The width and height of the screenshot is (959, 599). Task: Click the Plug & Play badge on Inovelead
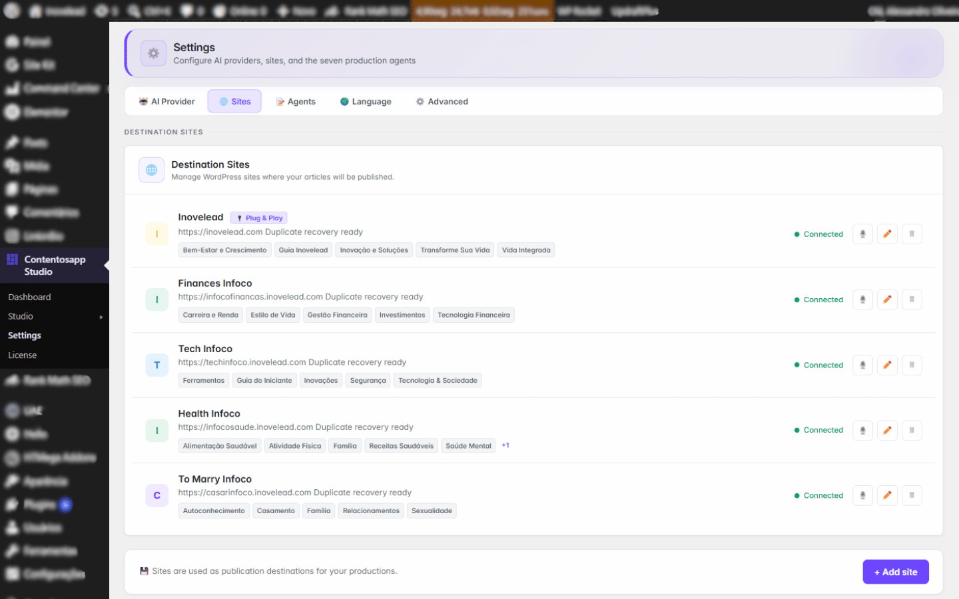[259, 218]
